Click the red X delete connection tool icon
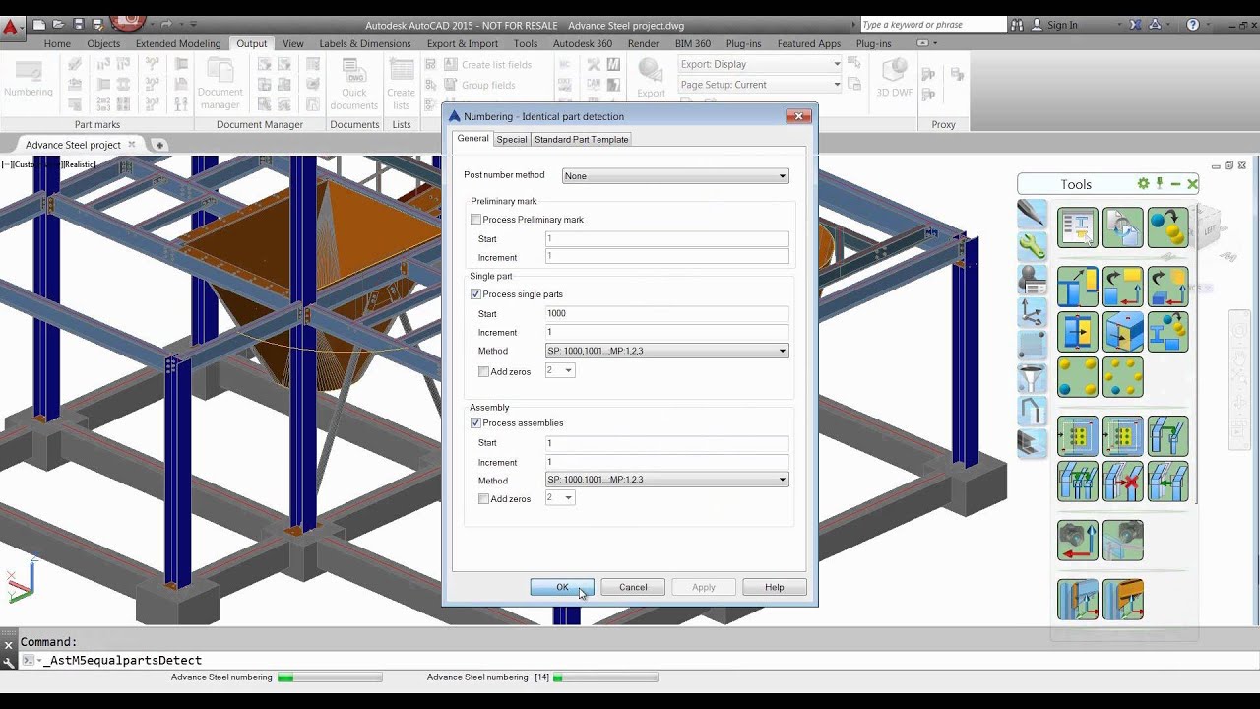The width and height of the screenshot is (1260, 709). coord(1123,482)
